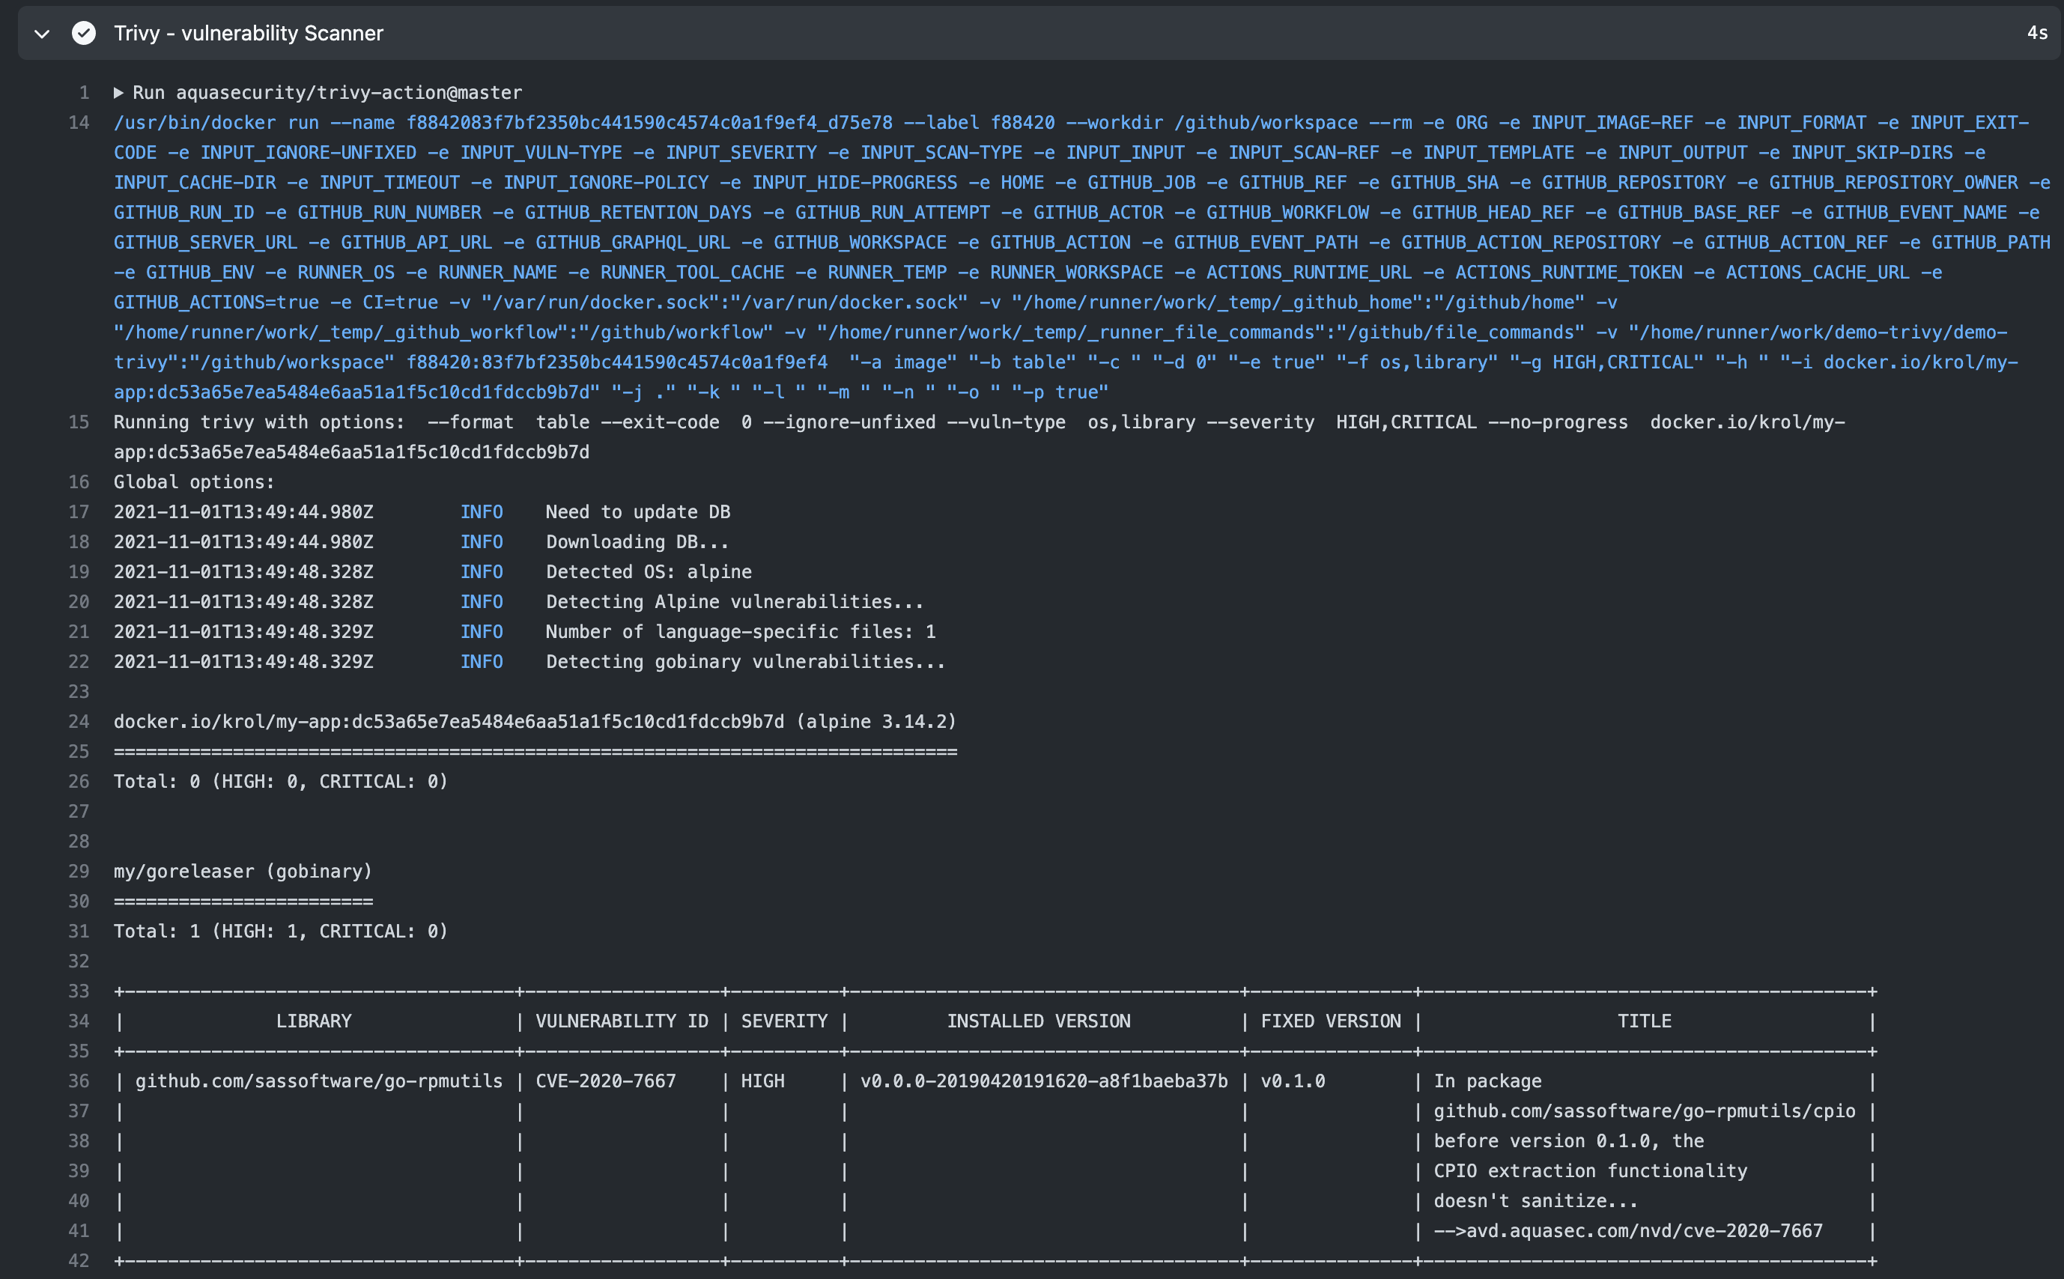Screen dimensions: 2064x1279
Task: Select log line number 42
Action: pos(79,1260)
